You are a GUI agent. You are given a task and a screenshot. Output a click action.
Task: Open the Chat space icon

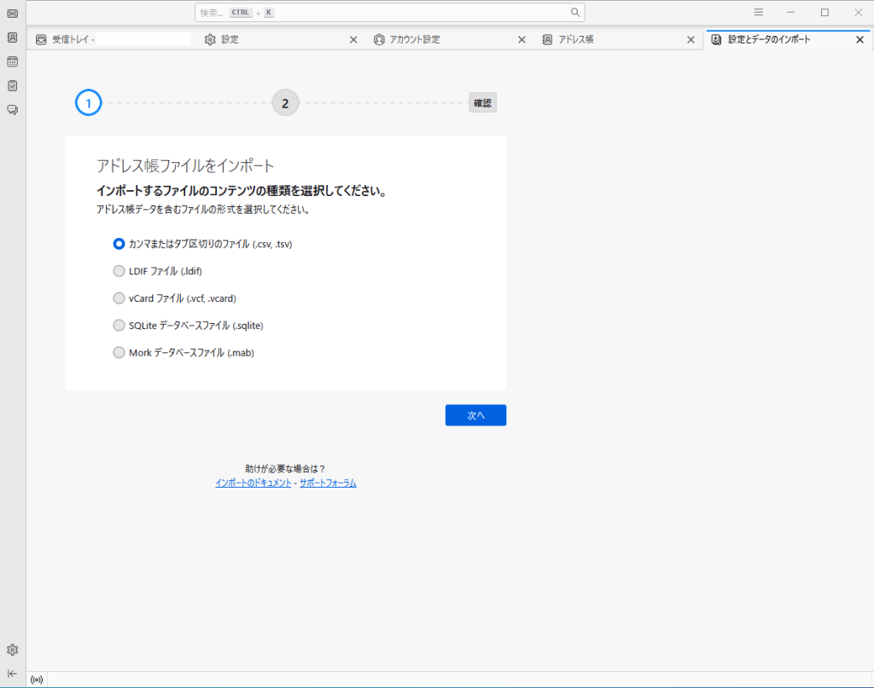pos(12,109)
